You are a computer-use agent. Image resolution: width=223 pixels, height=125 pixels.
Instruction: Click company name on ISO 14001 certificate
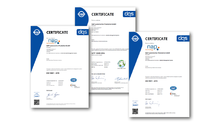tap(58, 46)
